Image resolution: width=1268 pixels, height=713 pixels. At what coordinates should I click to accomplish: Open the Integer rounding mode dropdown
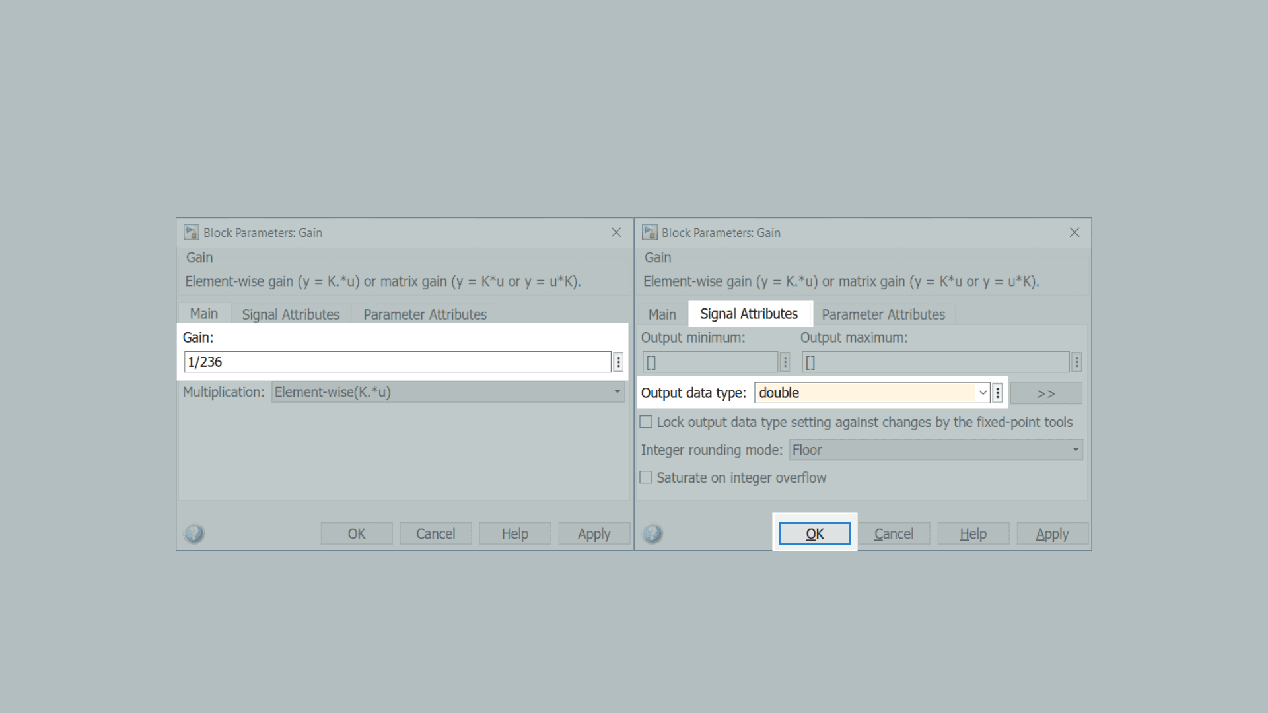point(935,450)
